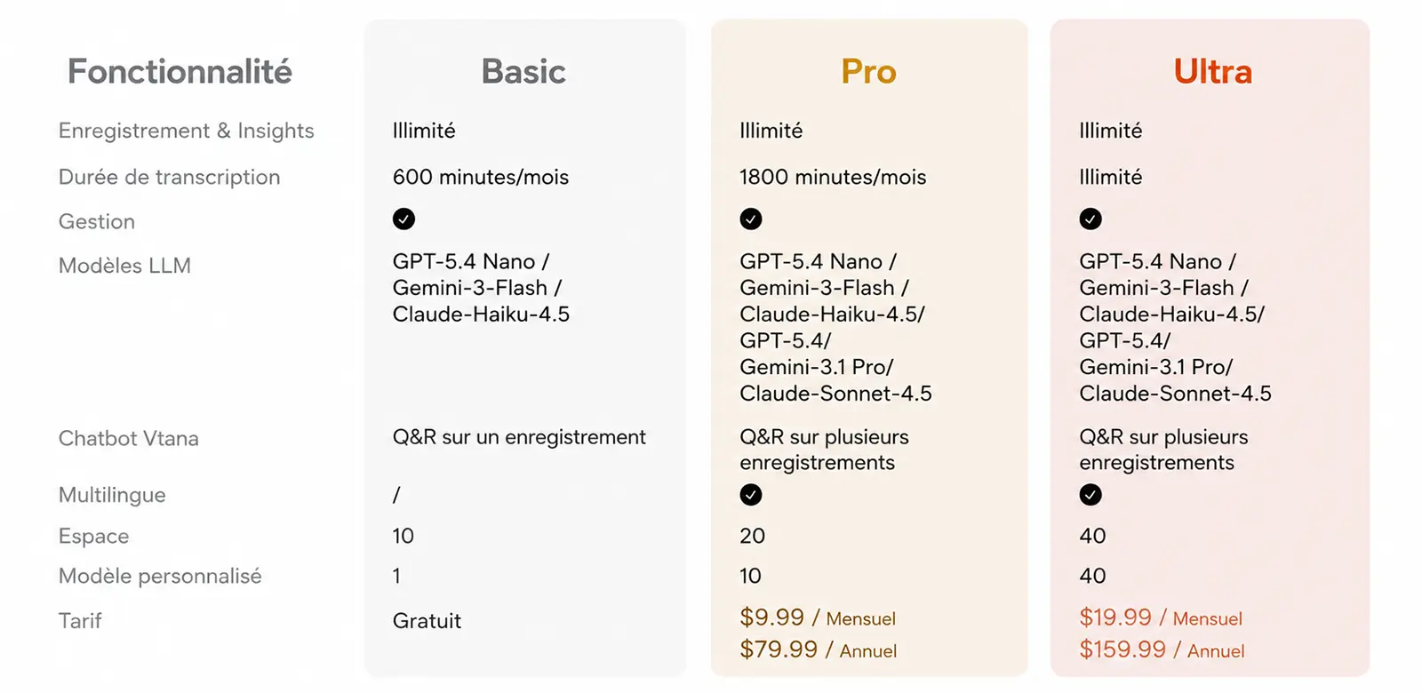Choose the $9.99 Mensuel Pro price
The width and height of the screenshot is (1422, 693).
(818, 617)
